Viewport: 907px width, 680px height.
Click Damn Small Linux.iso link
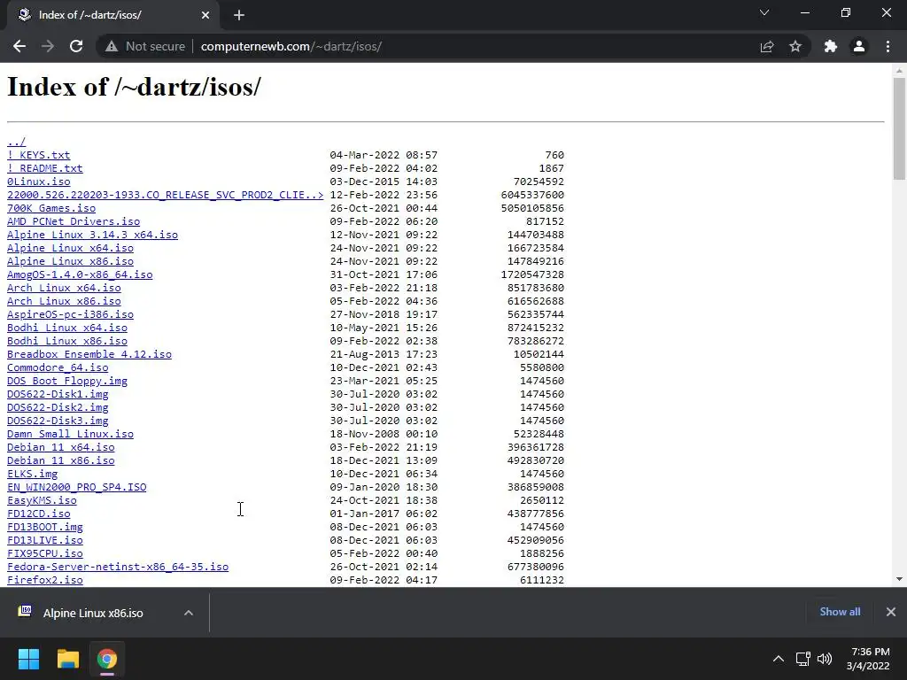71,434
